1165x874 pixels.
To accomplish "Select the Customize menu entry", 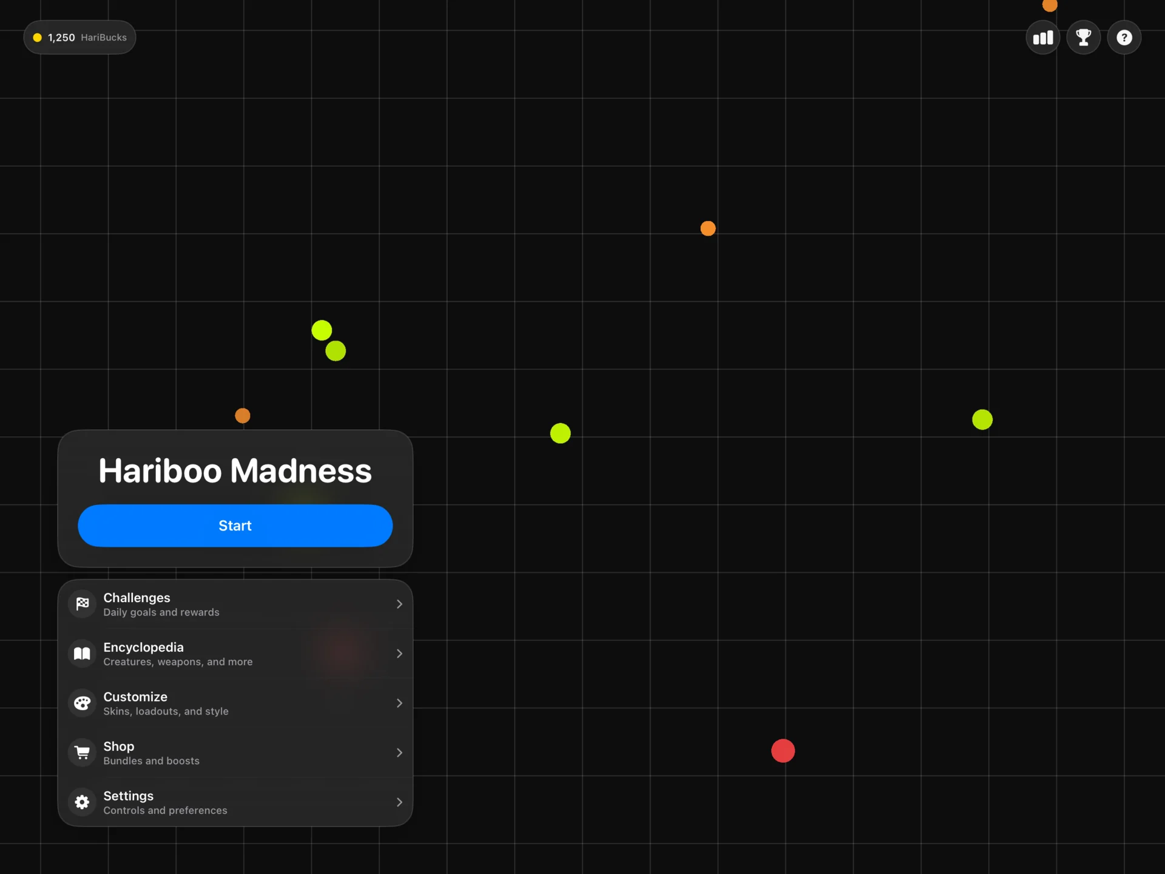I will [x=235, y=703].
